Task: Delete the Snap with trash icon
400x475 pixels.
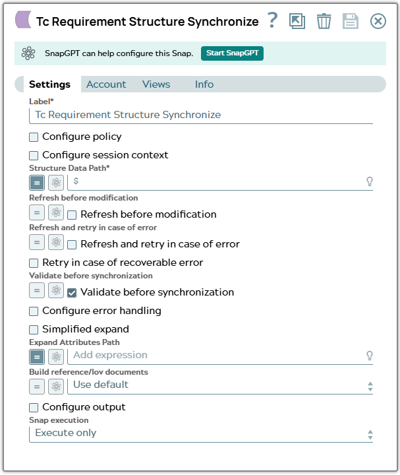Action: [x=324, y=21]
